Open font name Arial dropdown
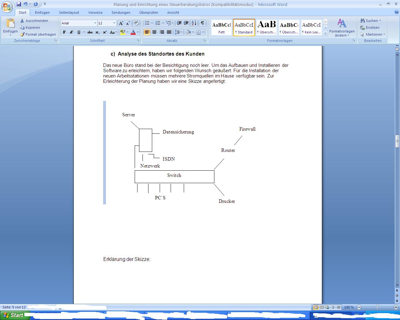 pyautogui.click(x=95, y=23)
